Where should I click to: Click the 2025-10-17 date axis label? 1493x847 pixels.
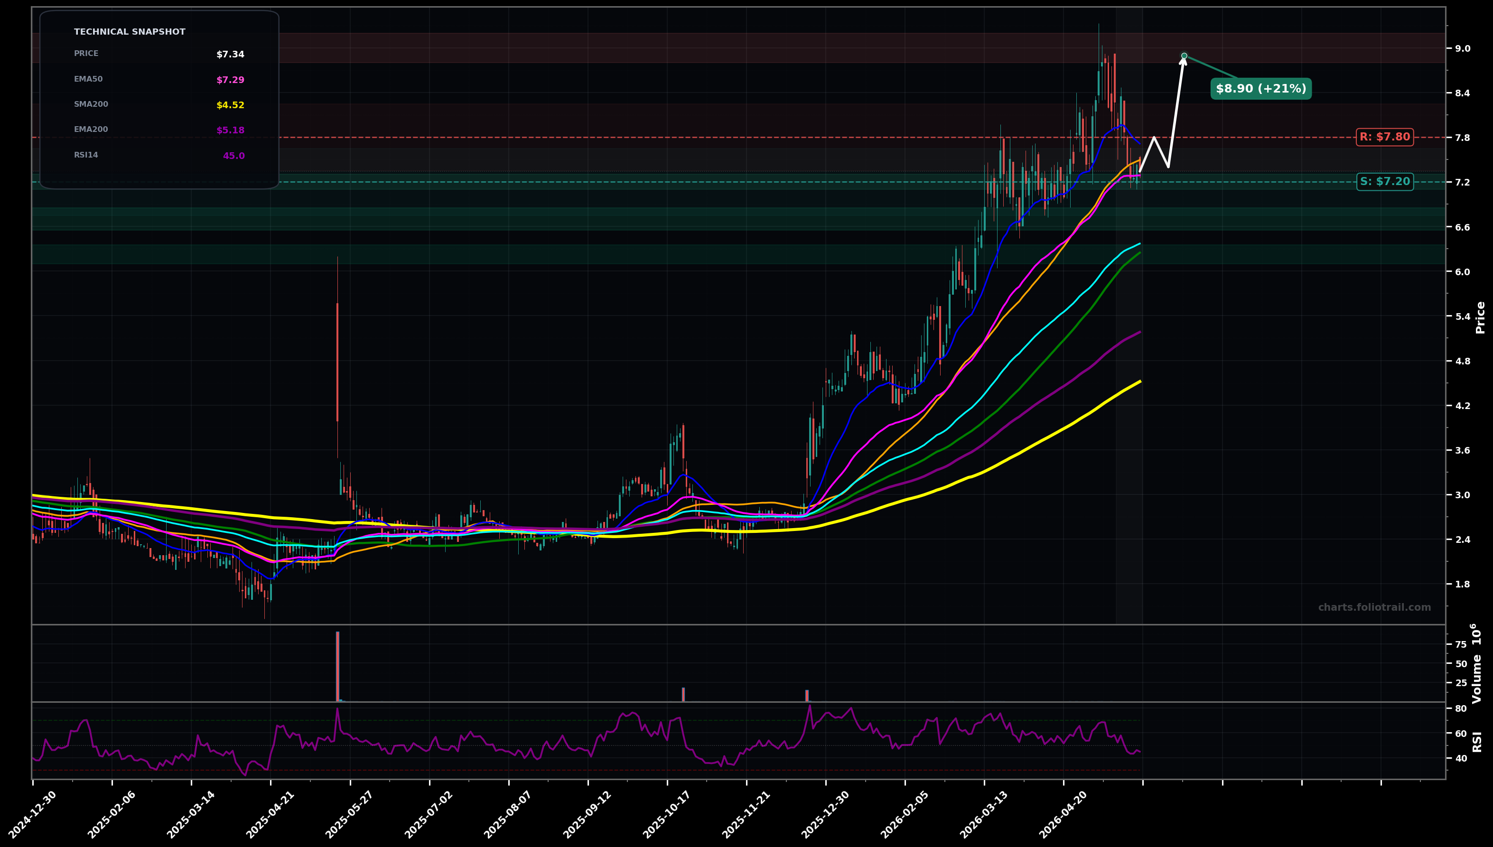pos(667,814)
